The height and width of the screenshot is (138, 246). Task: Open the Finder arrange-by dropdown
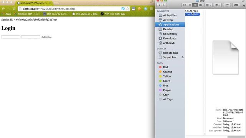click(x=208, y=5)
